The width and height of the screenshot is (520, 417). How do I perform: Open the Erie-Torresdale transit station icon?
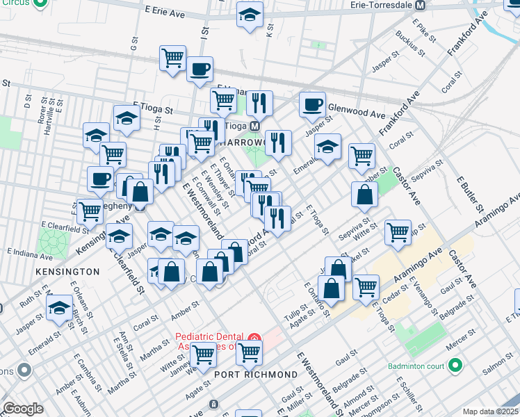click(x=420, y=6)
